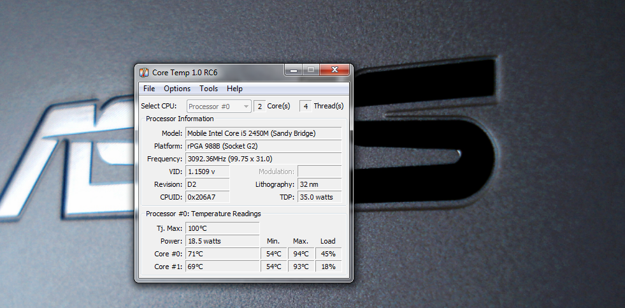The width and height of the screenshot is (625, 308).
Task: Click the TDP value 35.0 watts
Action: coord(320,197)
